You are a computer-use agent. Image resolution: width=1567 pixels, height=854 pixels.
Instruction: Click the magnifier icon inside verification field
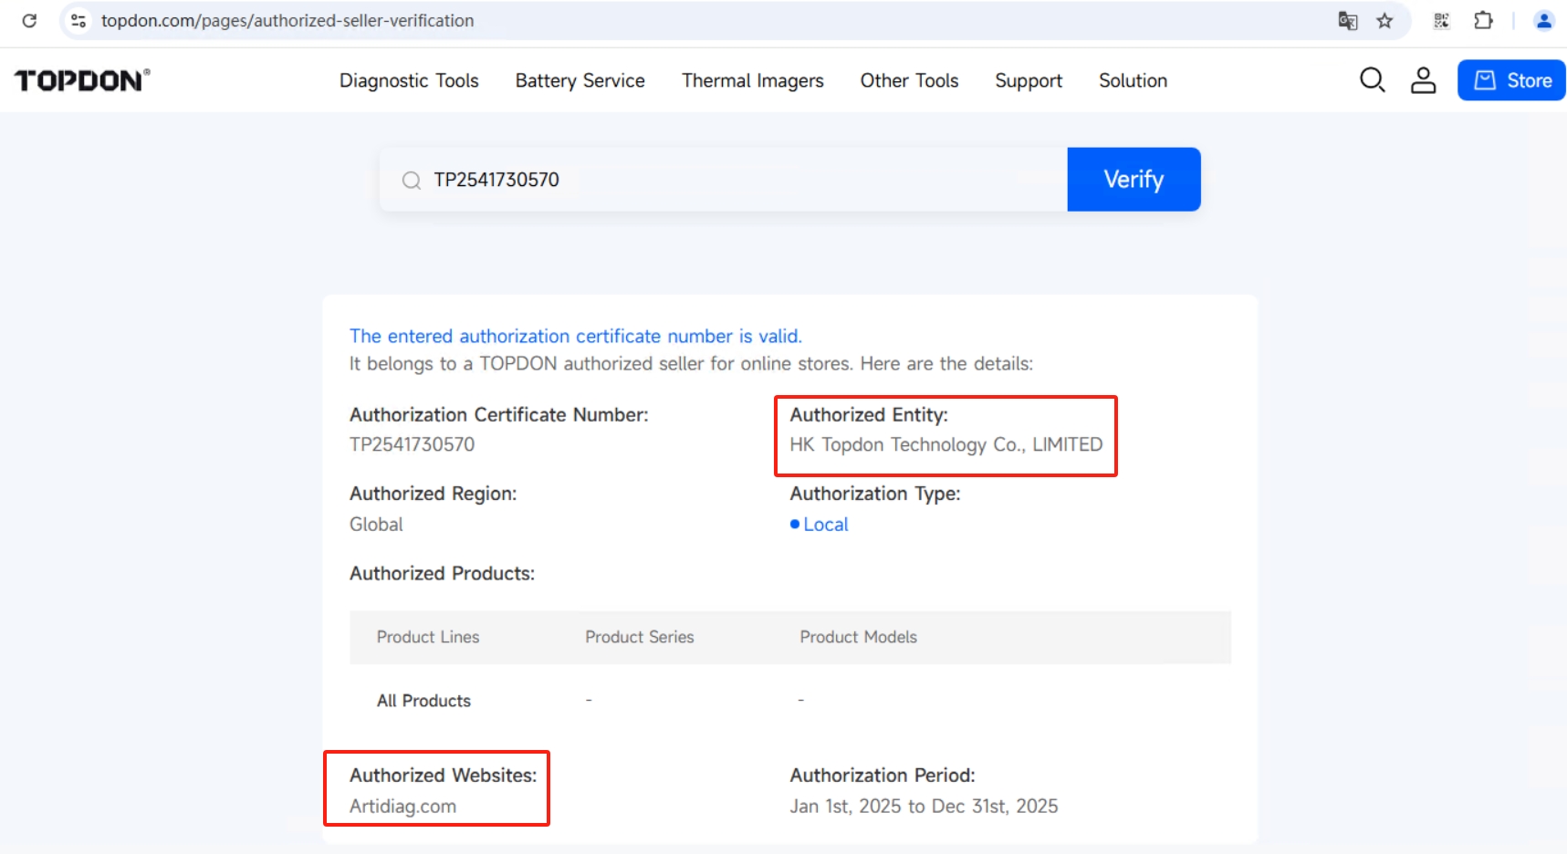[x=412, y=181]
